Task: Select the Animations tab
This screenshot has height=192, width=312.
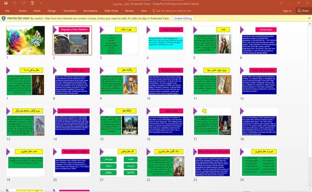Action: [90, 11]
